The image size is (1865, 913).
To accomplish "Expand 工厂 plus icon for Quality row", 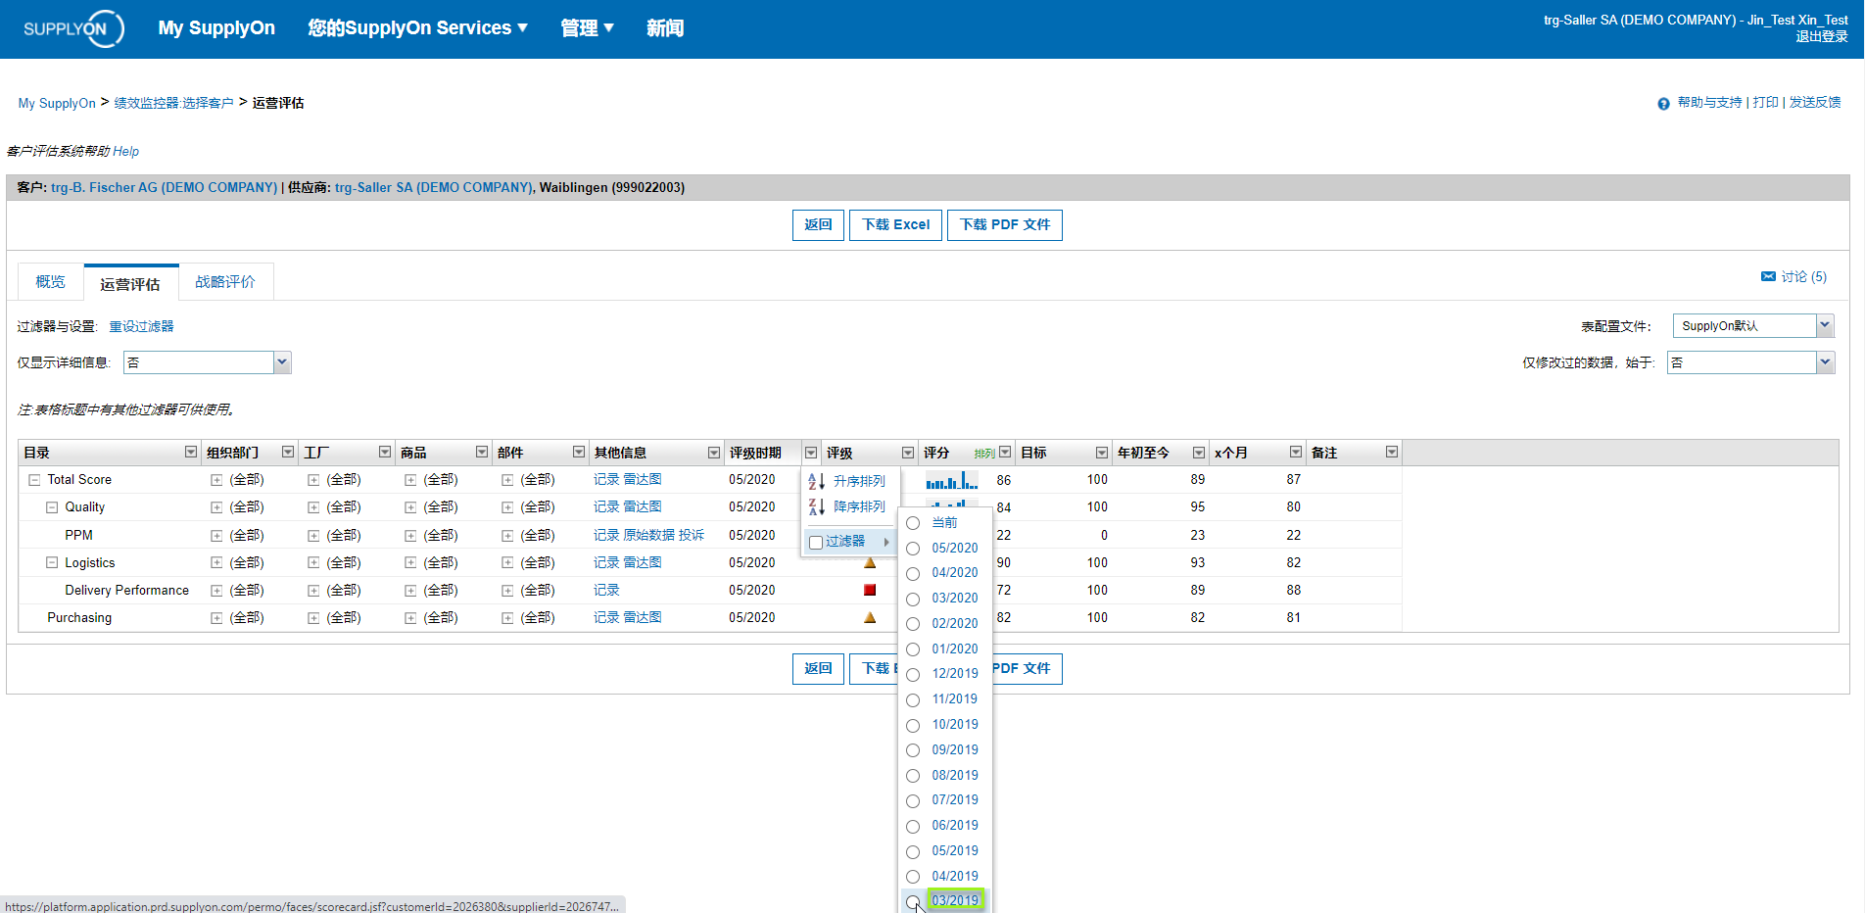I will pyautogui.click(x=313, y=507).
